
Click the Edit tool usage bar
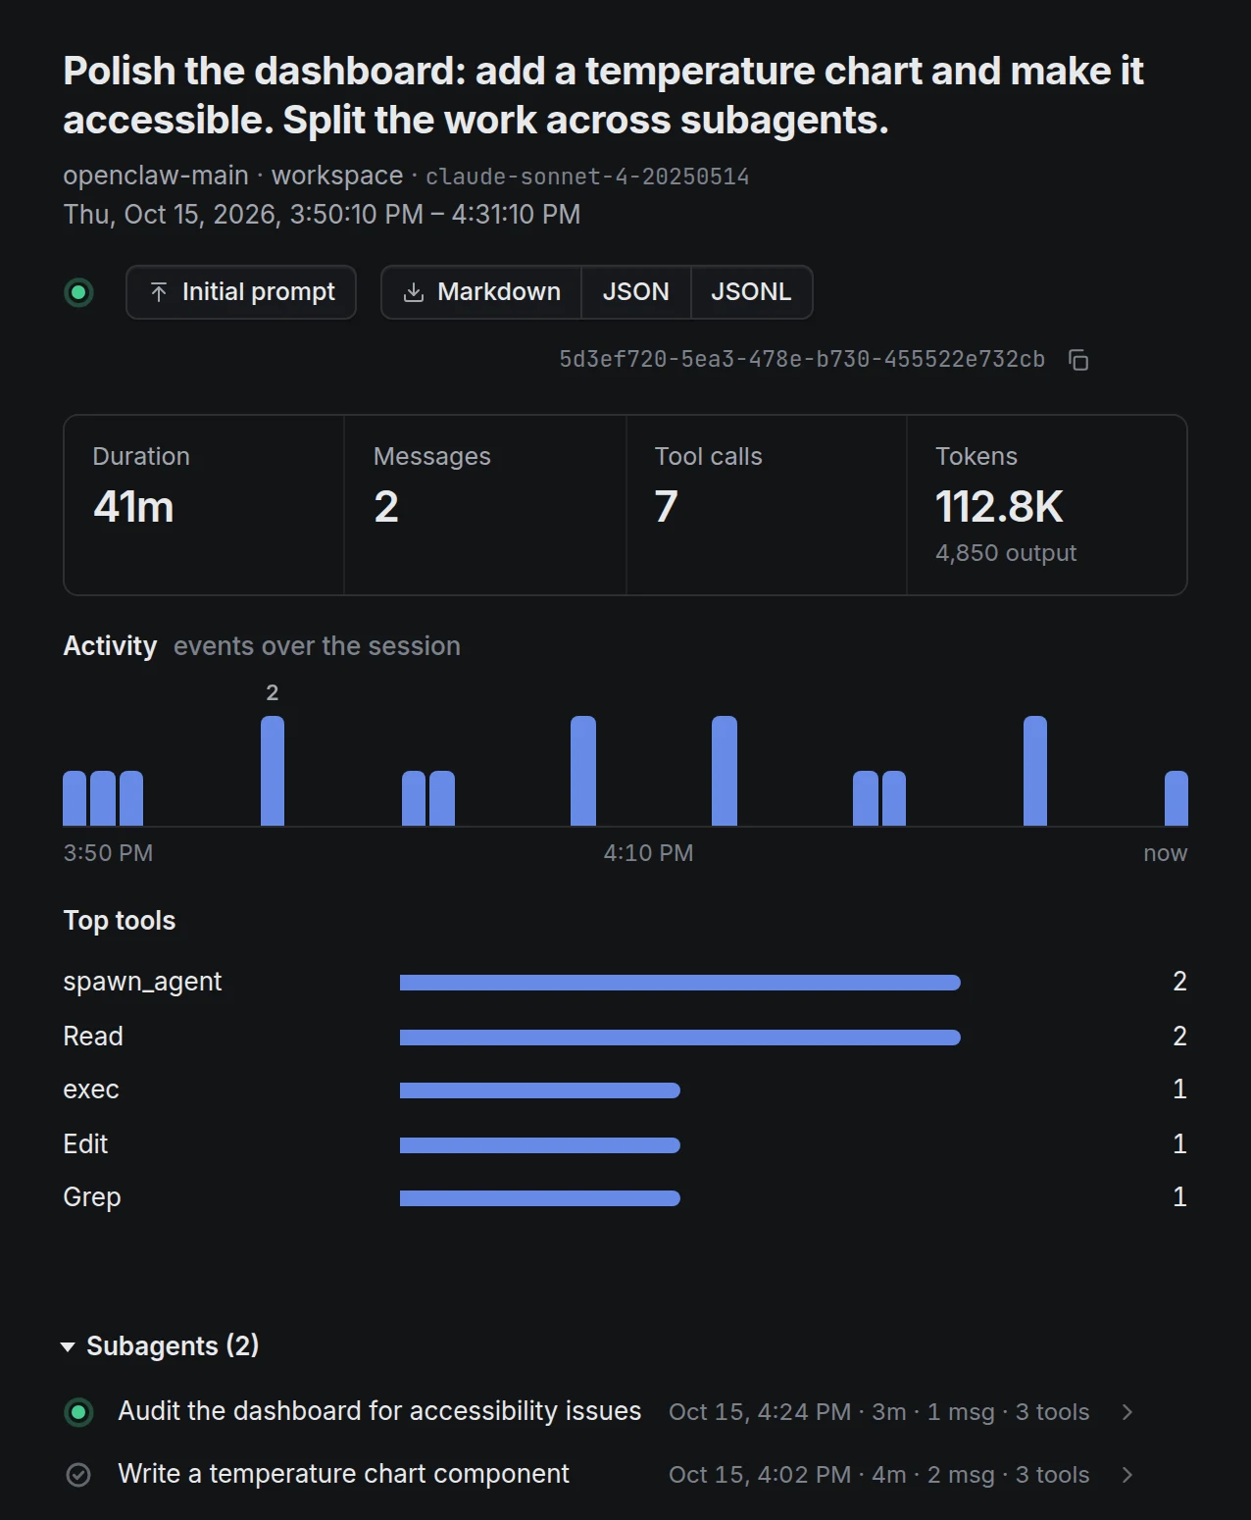pos(540,1145)
